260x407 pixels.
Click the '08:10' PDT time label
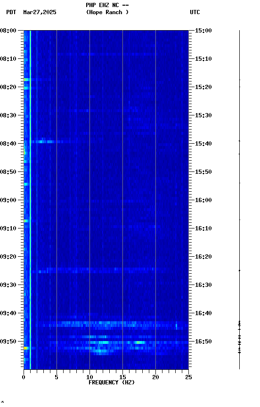pyautogui.click(x=8, y=59)
